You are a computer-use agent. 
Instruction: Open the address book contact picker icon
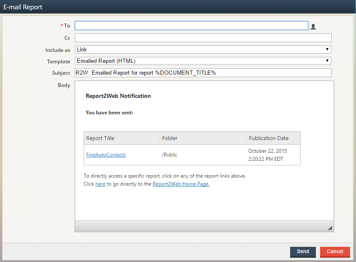coord(313,25)
